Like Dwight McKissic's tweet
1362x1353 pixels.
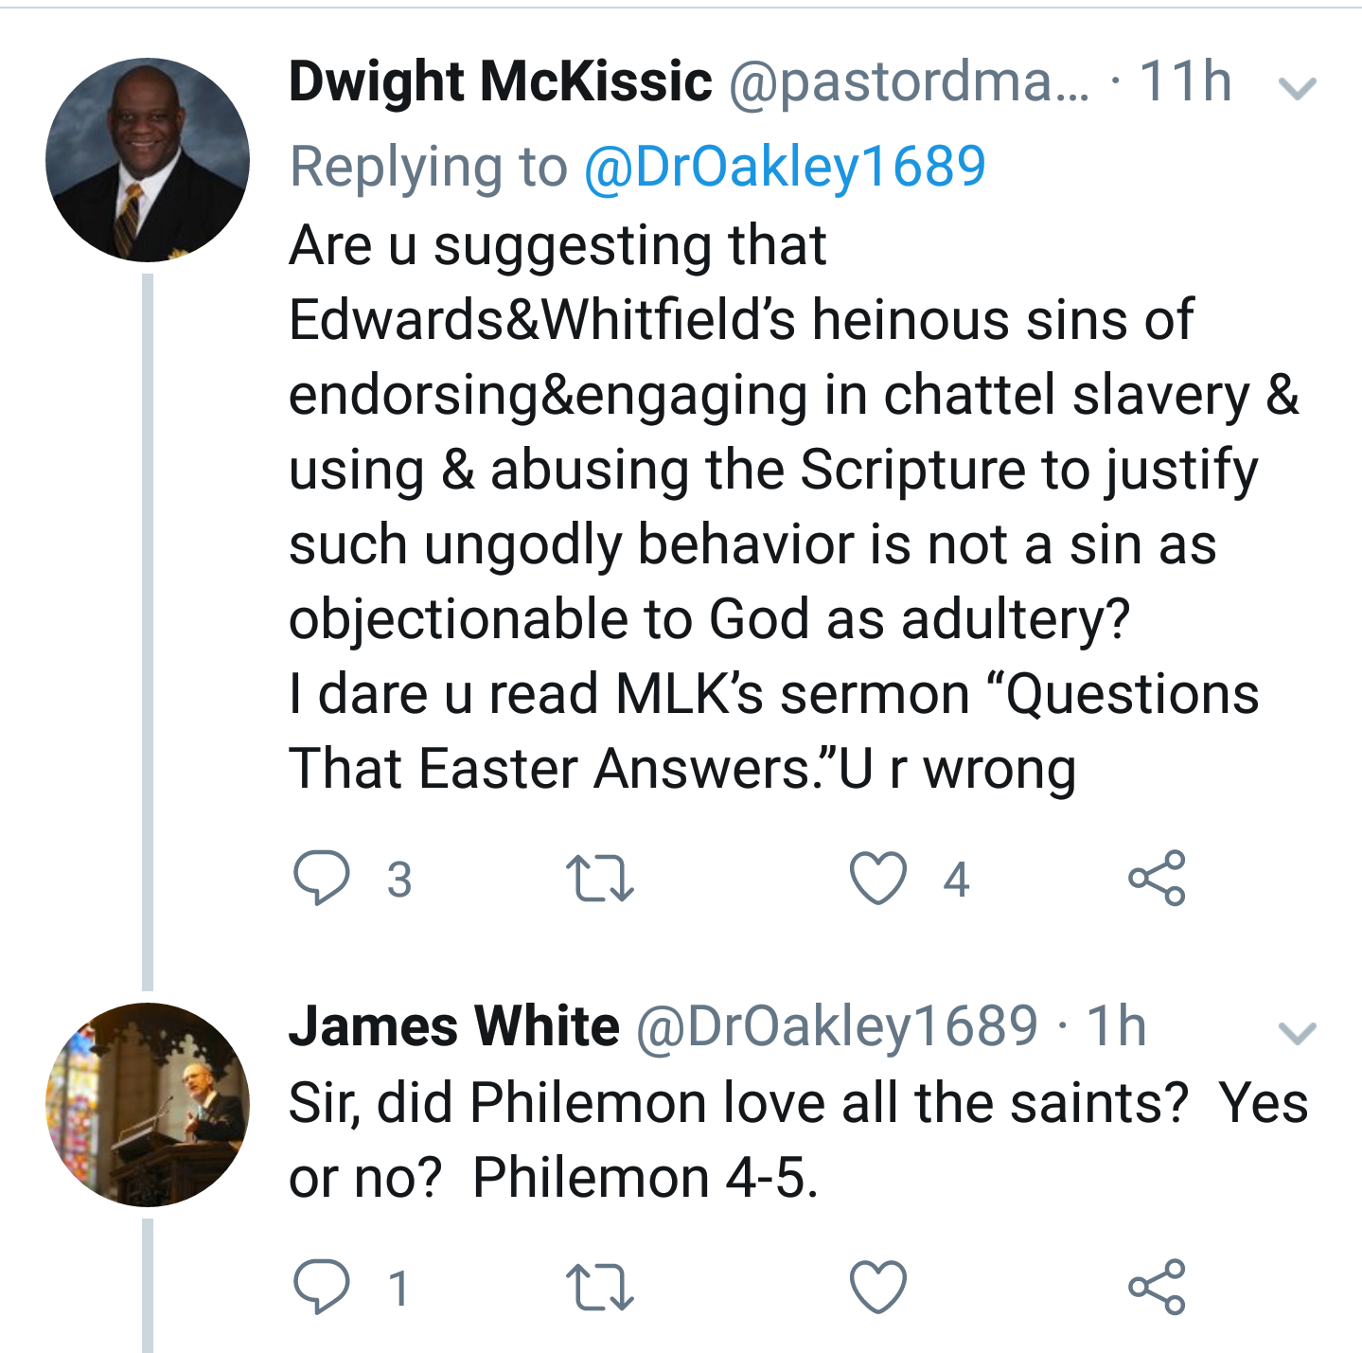(x=877, y=878)
